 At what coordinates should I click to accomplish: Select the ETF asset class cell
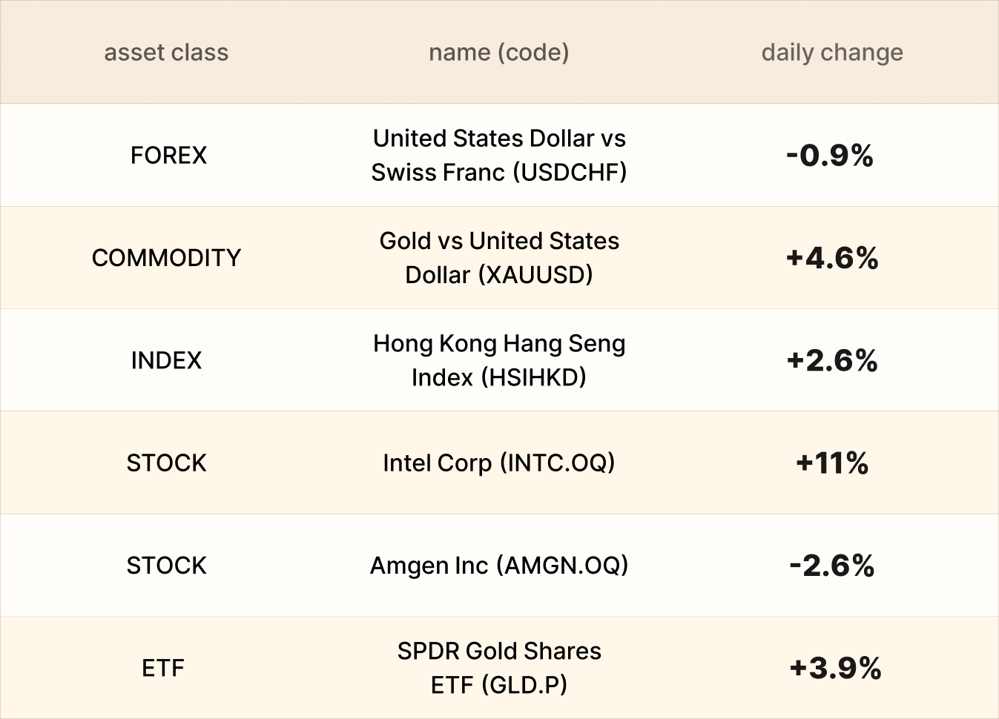pos(163,668)
